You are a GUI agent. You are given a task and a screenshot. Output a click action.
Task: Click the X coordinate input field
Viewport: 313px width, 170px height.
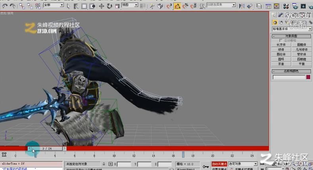(x=124, y=164)
